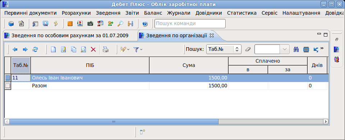
Task: Click the ПІБ column header
Action: tap(90, 65)
